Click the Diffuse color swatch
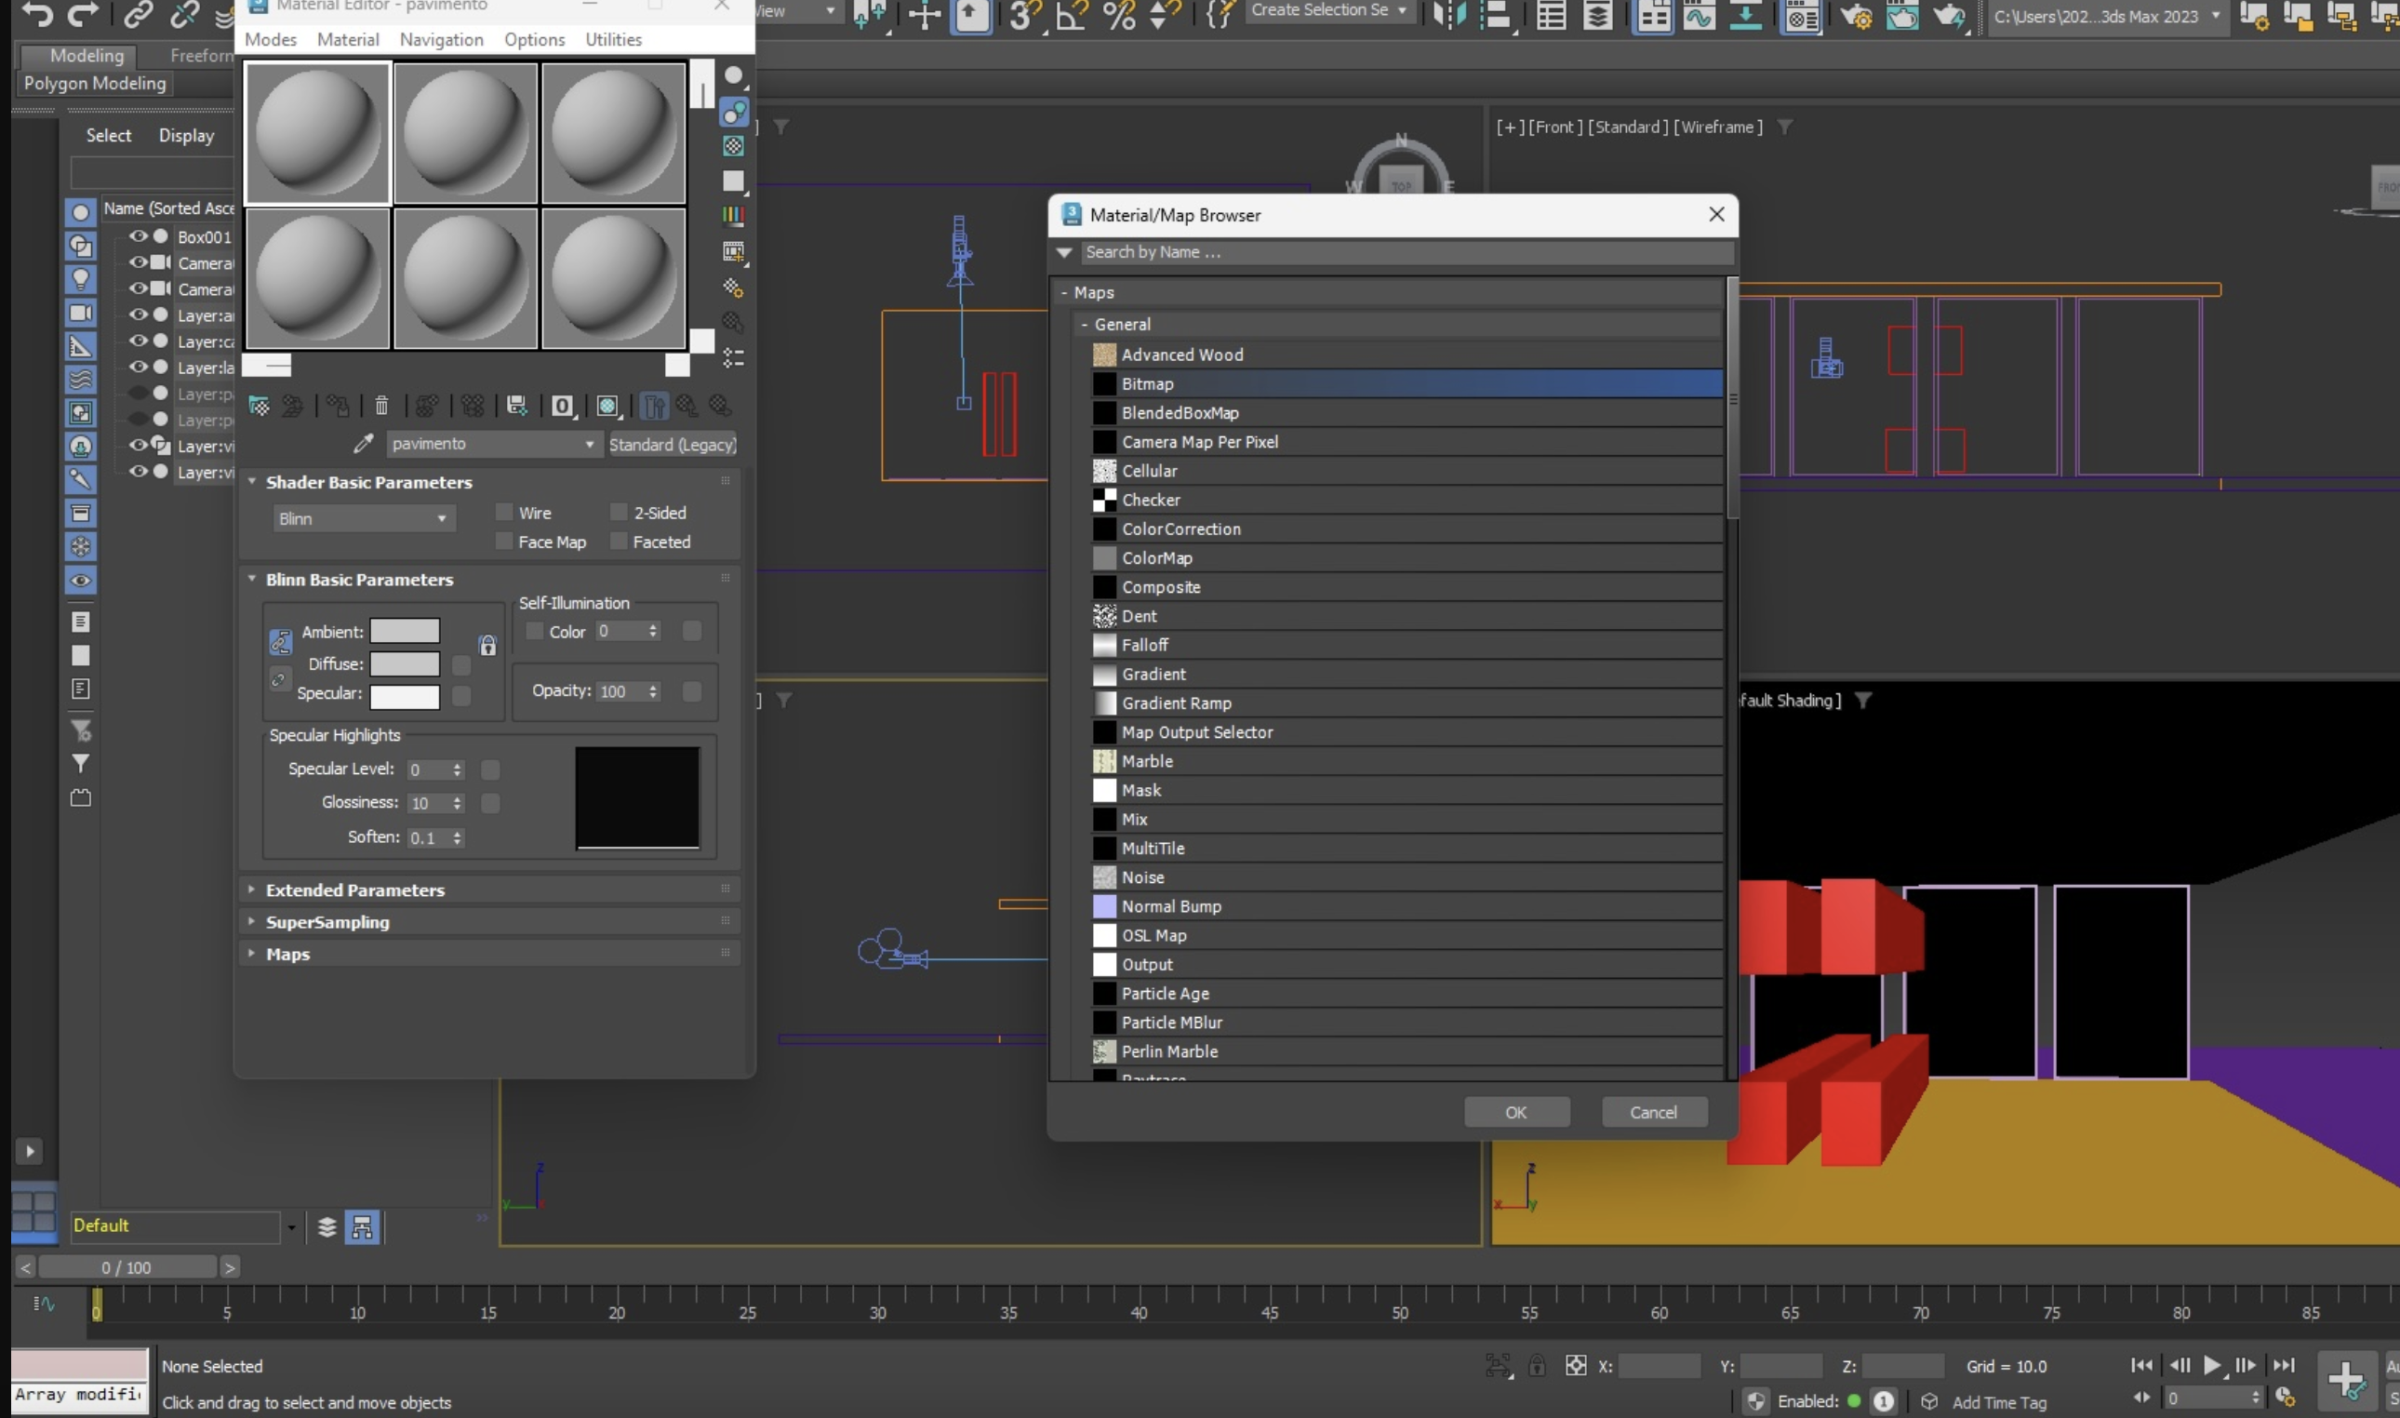 point(404,663)
